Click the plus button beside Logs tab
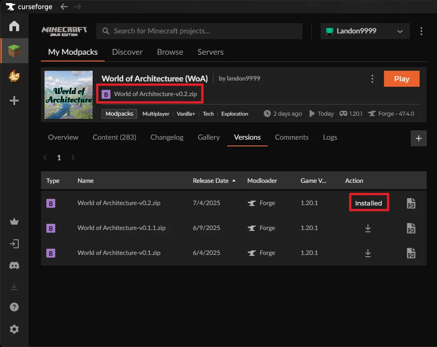The width and height of the screenshot is (437, 347). (418, 138)
